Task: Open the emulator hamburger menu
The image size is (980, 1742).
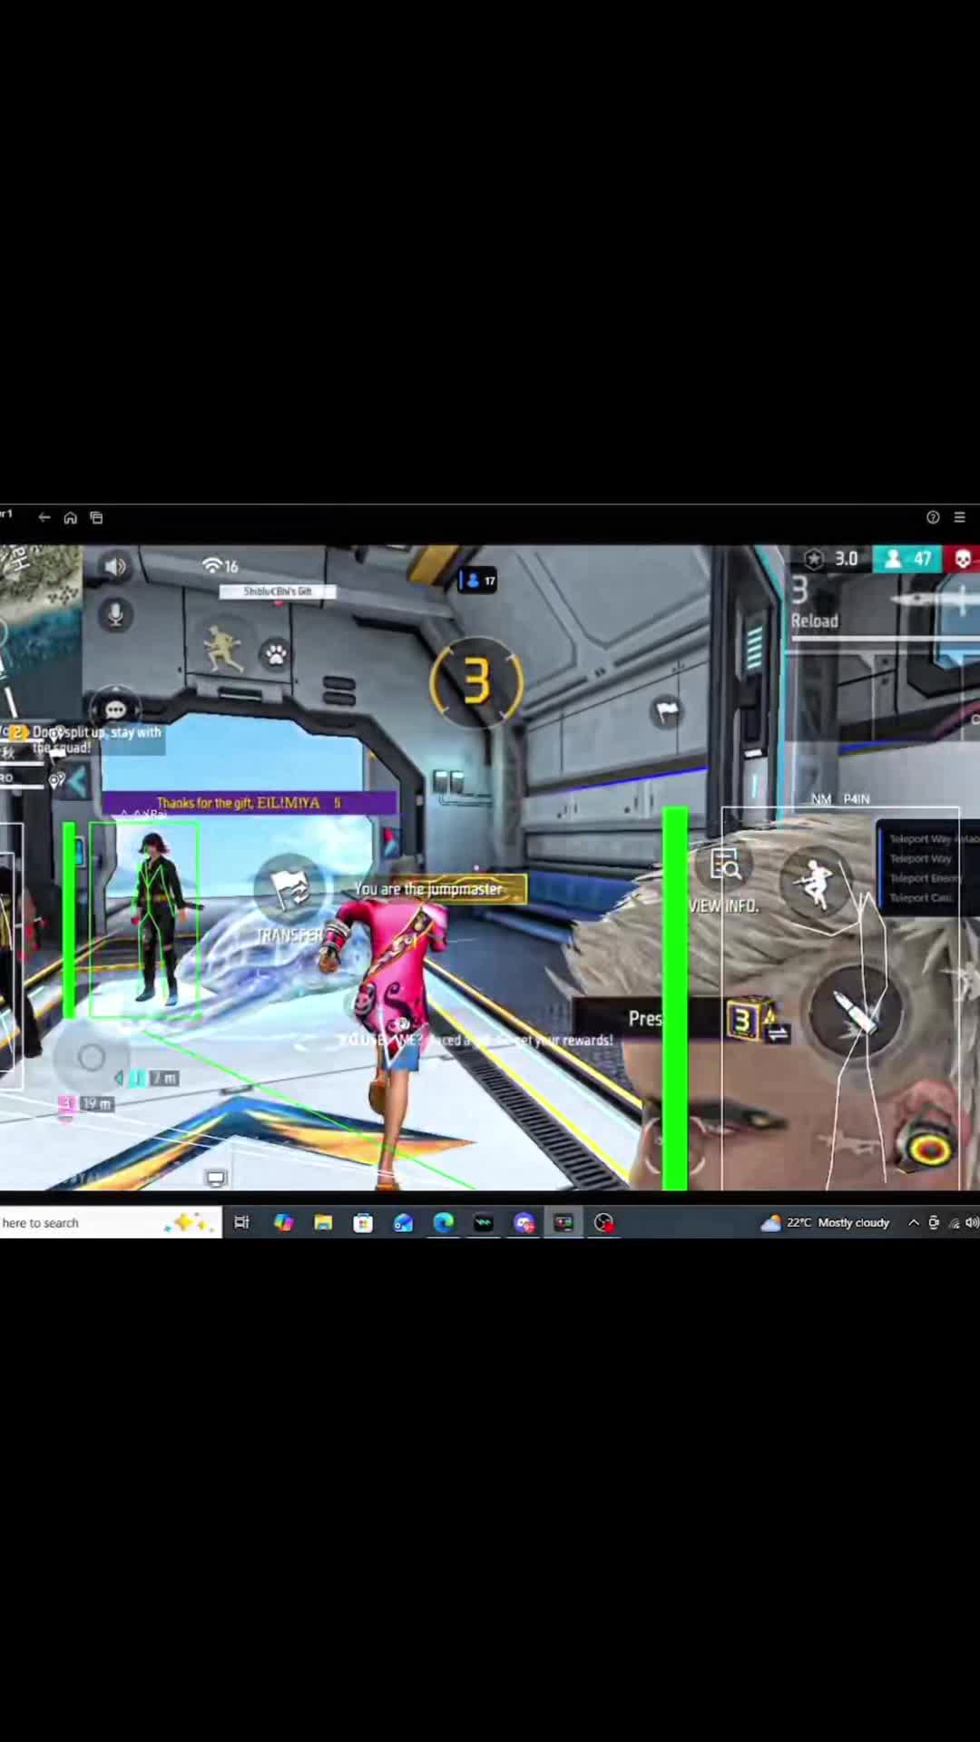Action: pos(959,517)
